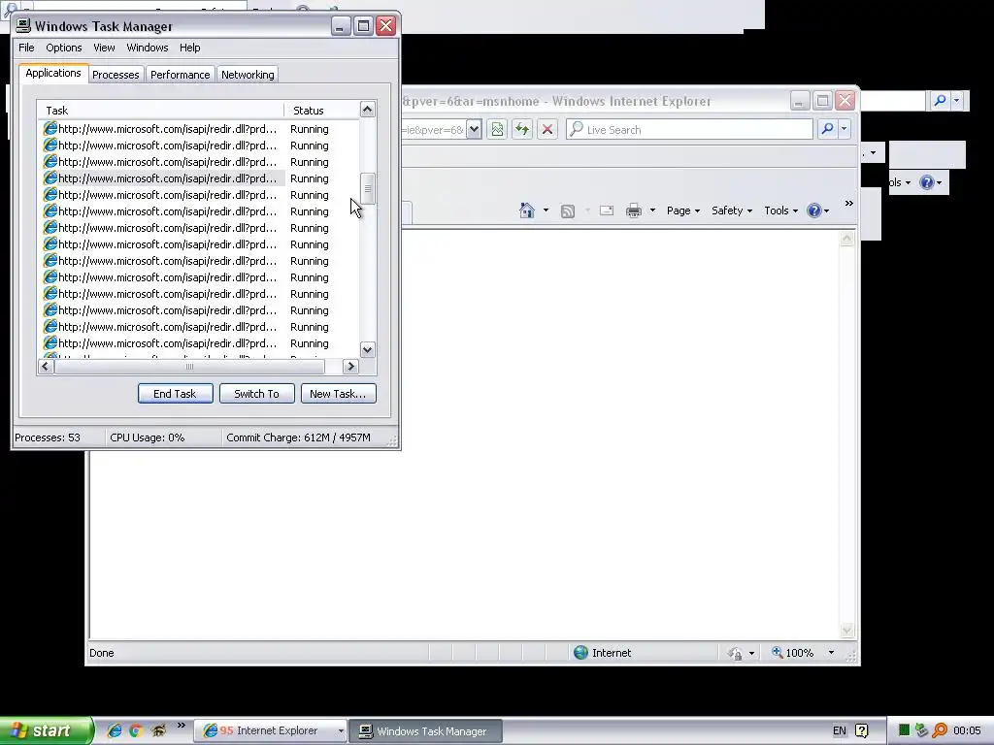Switch to the Performance tab

coord(180,75)
